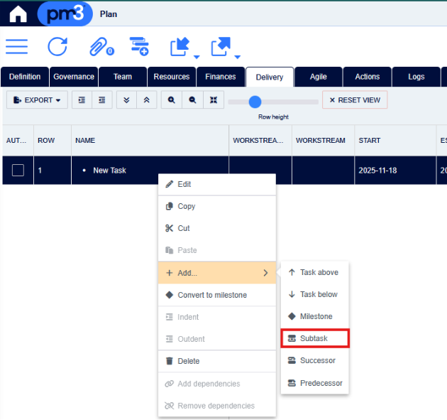Click the zoom in magnifier
This screenshot has width=447, height=420.
click(x=171, y=100)
